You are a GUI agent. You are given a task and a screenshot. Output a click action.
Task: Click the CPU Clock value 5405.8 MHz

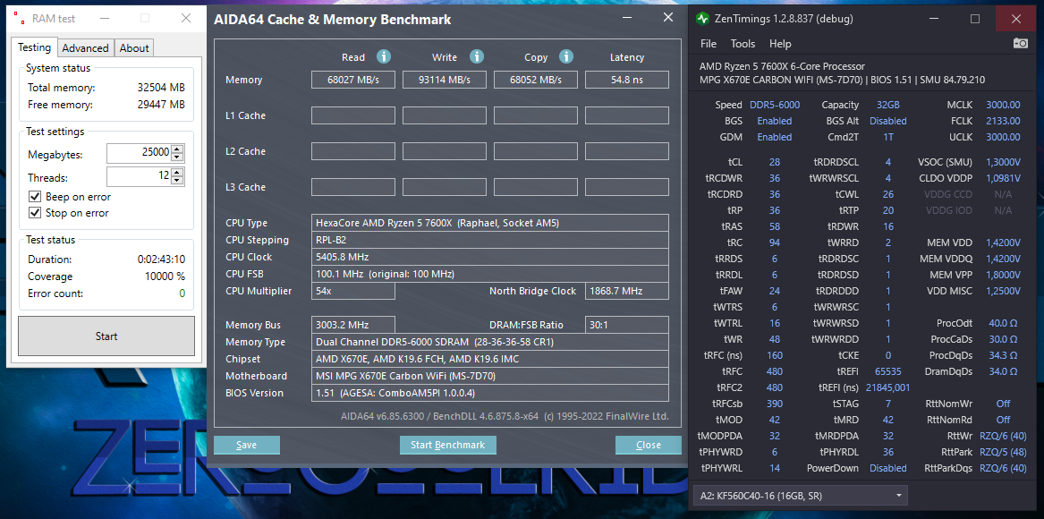(x=490, y=257)
